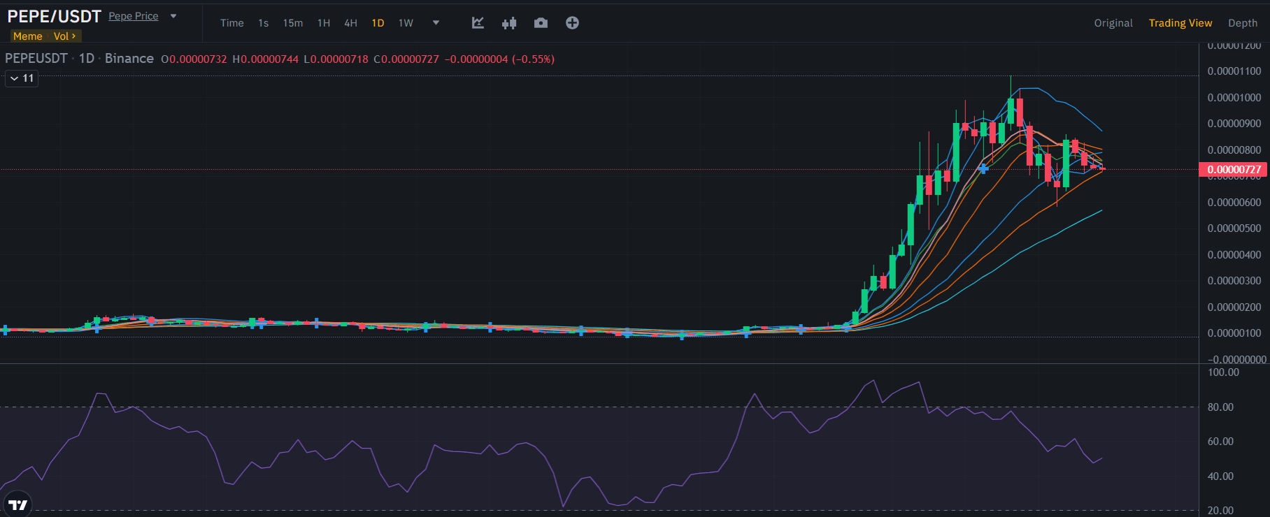Viewport: 1270px width, 517px height.
Task: Select the 1s time interval
Action: coord(263,23)
